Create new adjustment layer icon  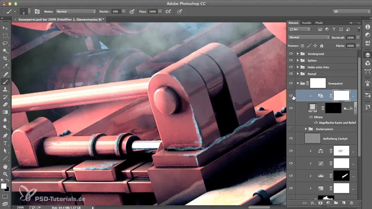[x=328, y=203]
